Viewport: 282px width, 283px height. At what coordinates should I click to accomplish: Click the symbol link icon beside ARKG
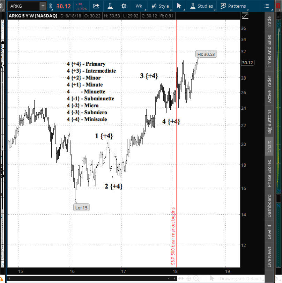(51, 6)
